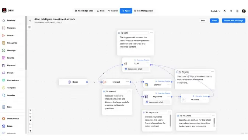Pick the Categorize component
248x140 pixels.
pyautogui.click(x=12, y=43)
